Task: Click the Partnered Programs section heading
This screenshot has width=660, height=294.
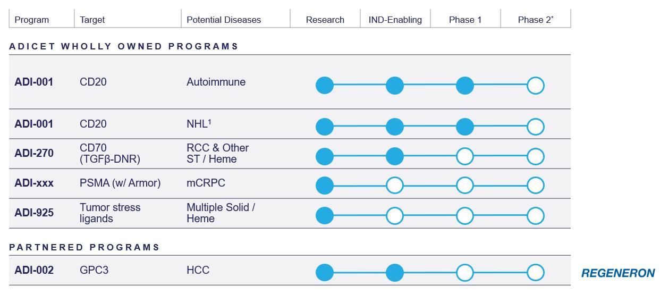Action: [x=84, y=247]
